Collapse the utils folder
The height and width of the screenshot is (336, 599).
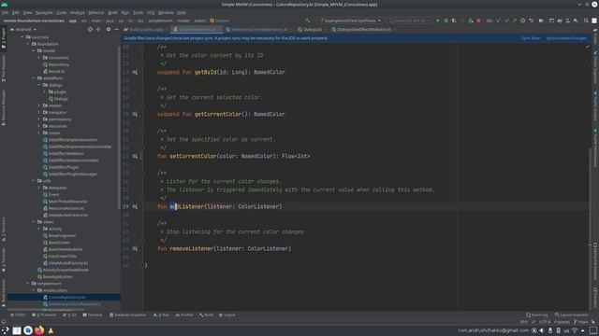[34, 180]
